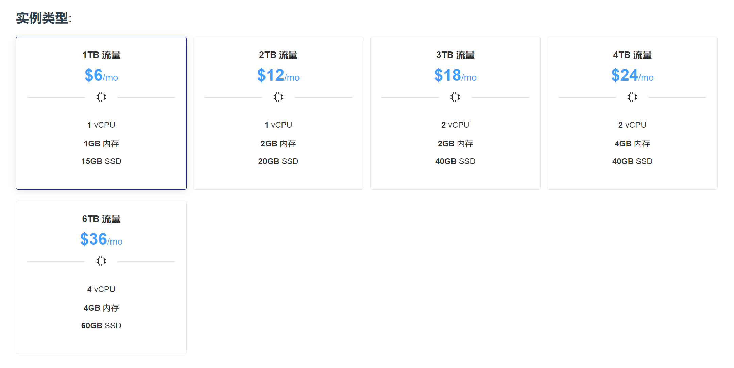Image resolution: width=734 pixels, height=368 pixels.
Task: Click the 实例类型 heading
Action: pyautogui.click(x=44, y=18)
